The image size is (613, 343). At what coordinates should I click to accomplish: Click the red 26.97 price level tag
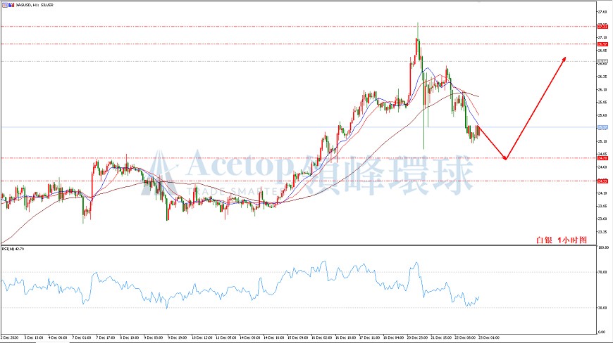click(x=602, y=44)
